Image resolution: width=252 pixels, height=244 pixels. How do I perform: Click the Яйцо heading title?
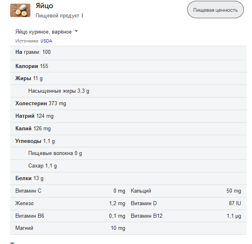click(44, 6)
